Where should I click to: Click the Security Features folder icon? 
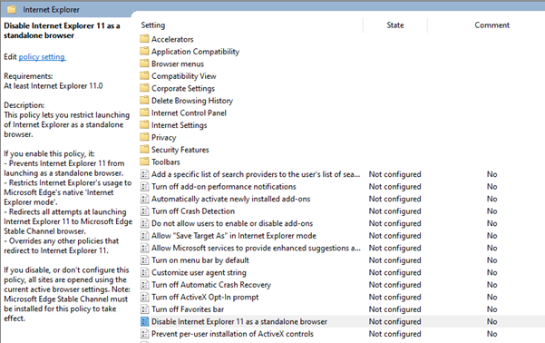[x=144, y=149]
